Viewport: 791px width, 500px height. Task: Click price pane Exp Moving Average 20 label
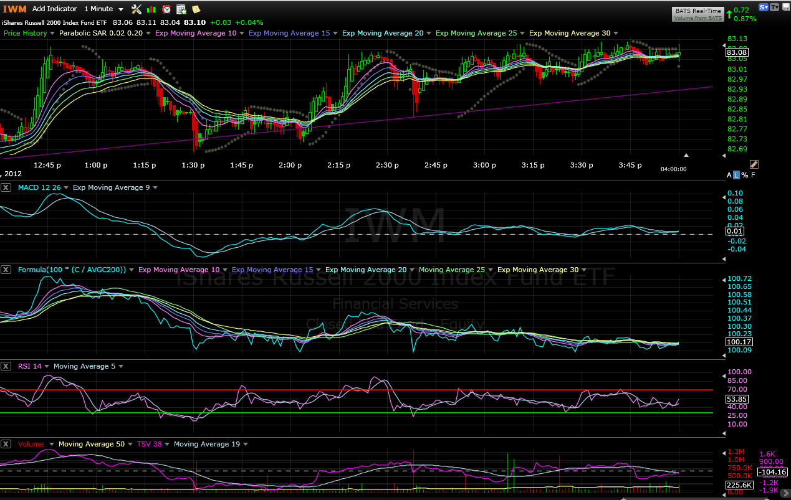point(383,33)
